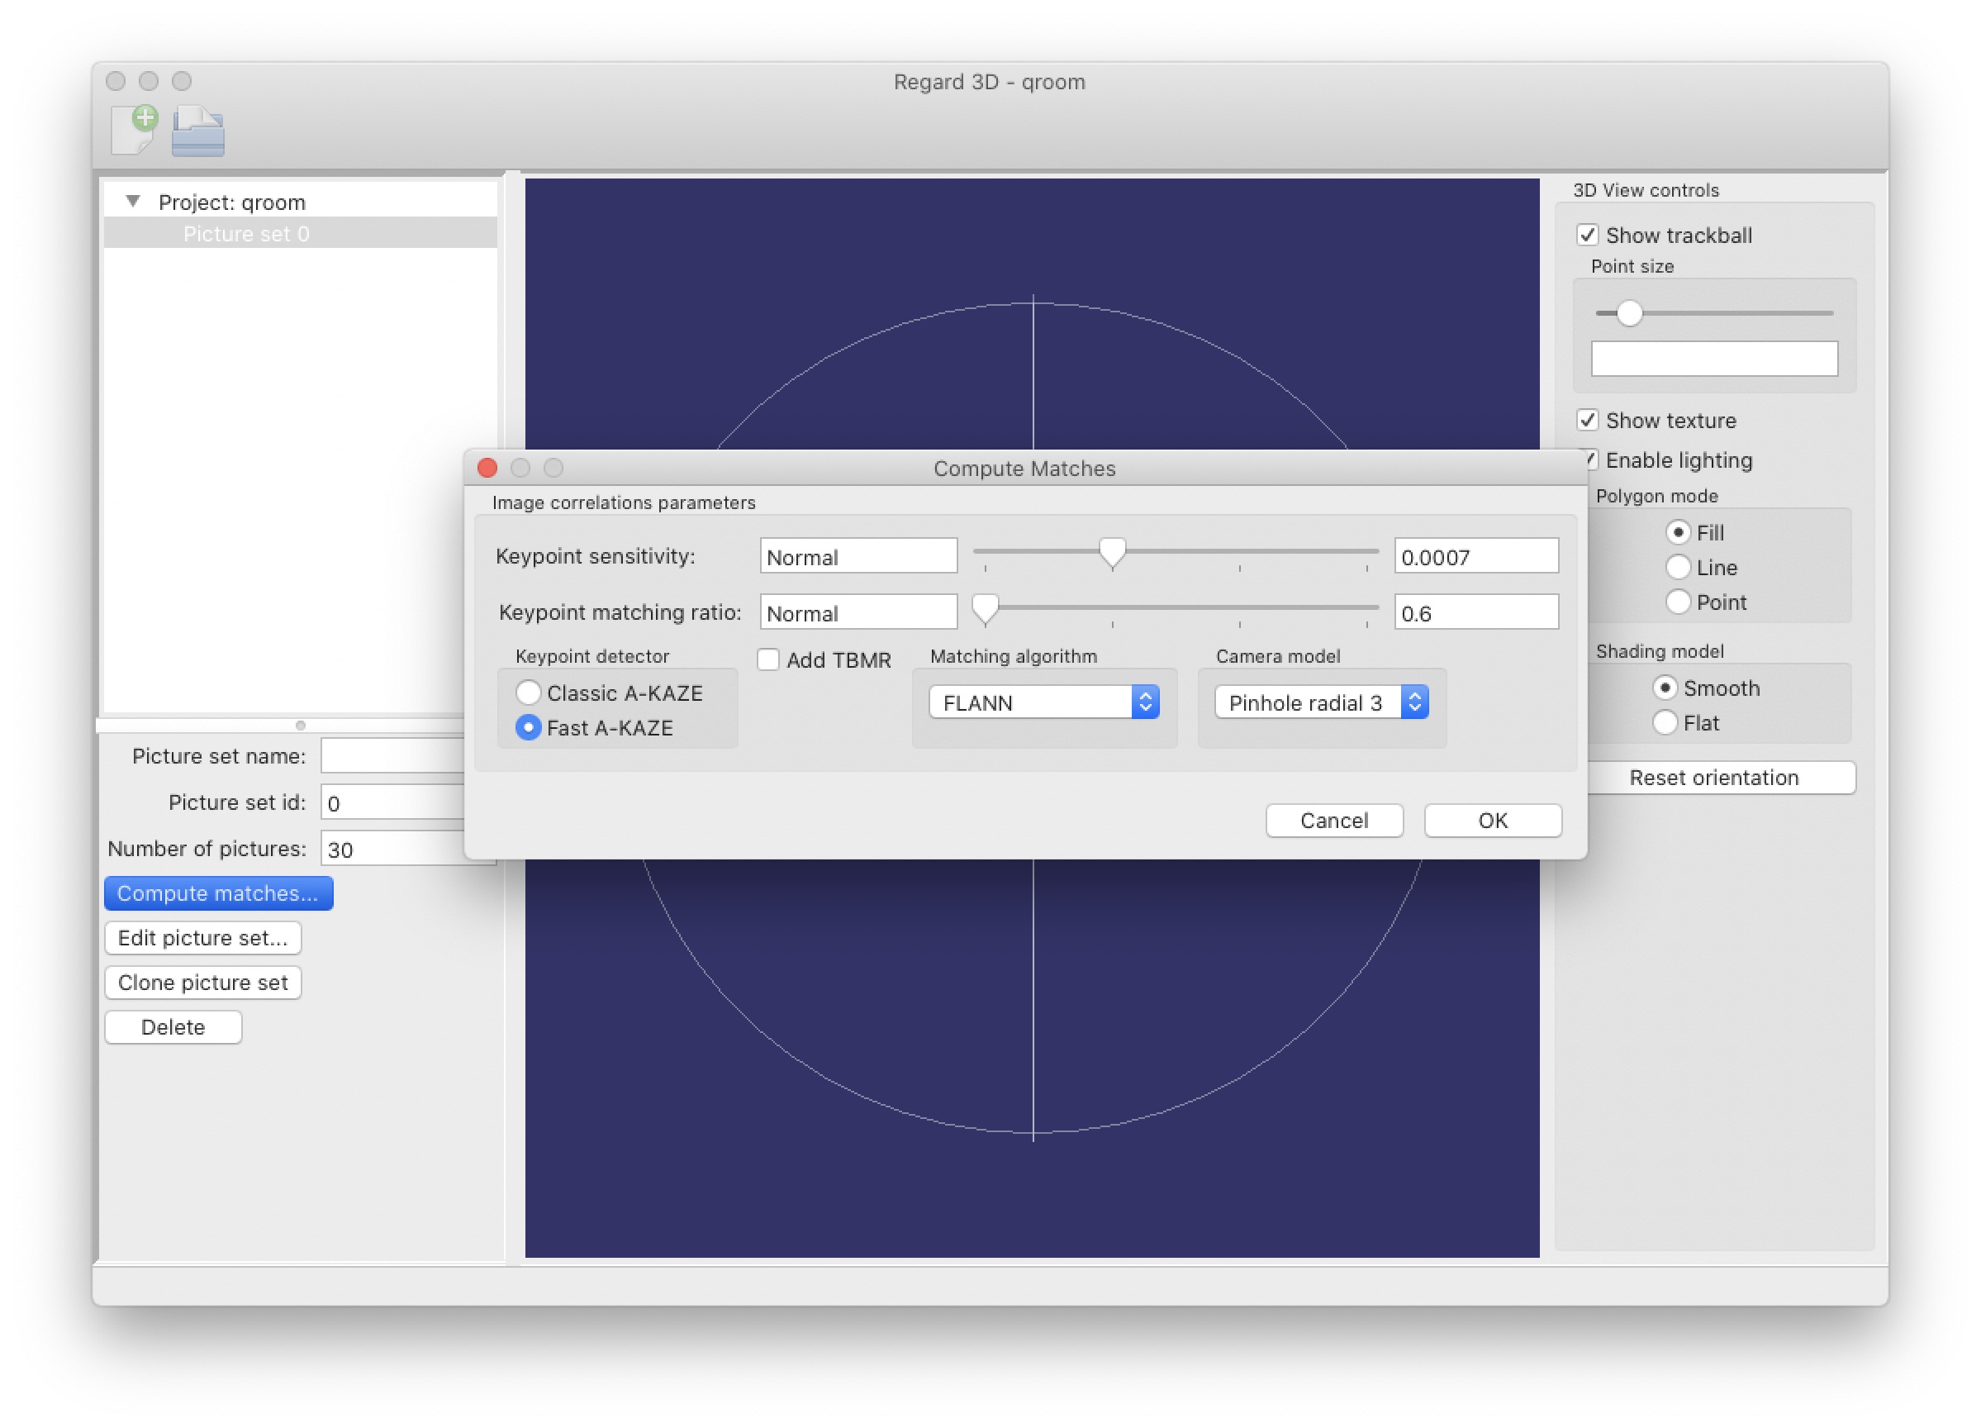Enable the Add TBMR checkbox
This screenshot has width=1981, height=1428.
coord(768,659)
